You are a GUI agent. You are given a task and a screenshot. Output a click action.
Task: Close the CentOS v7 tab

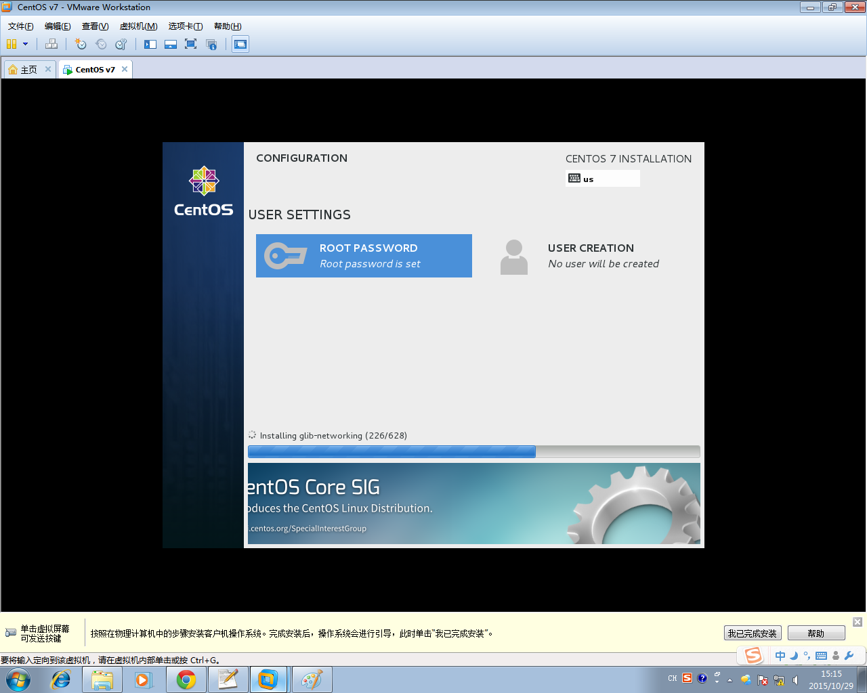tap(125, 69)
